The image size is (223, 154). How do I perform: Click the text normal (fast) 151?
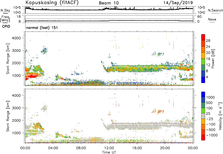coord(42,28)
